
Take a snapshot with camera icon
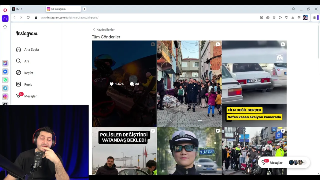tap(268, 17)
